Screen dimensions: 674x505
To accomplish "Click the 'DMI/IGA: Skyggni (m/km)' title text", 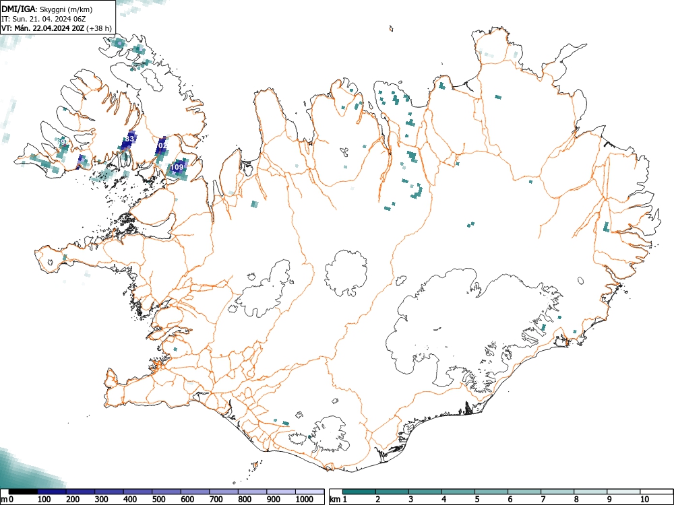I will [x=47, y=9].
